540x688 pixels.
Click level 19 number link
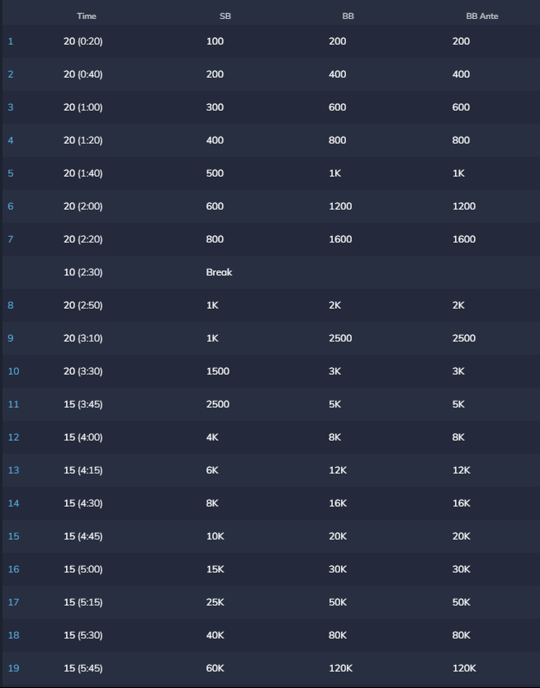click(13, 668)
